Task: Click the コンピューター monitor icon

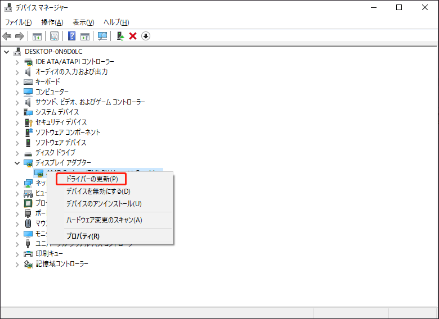Action: point(28,92)
